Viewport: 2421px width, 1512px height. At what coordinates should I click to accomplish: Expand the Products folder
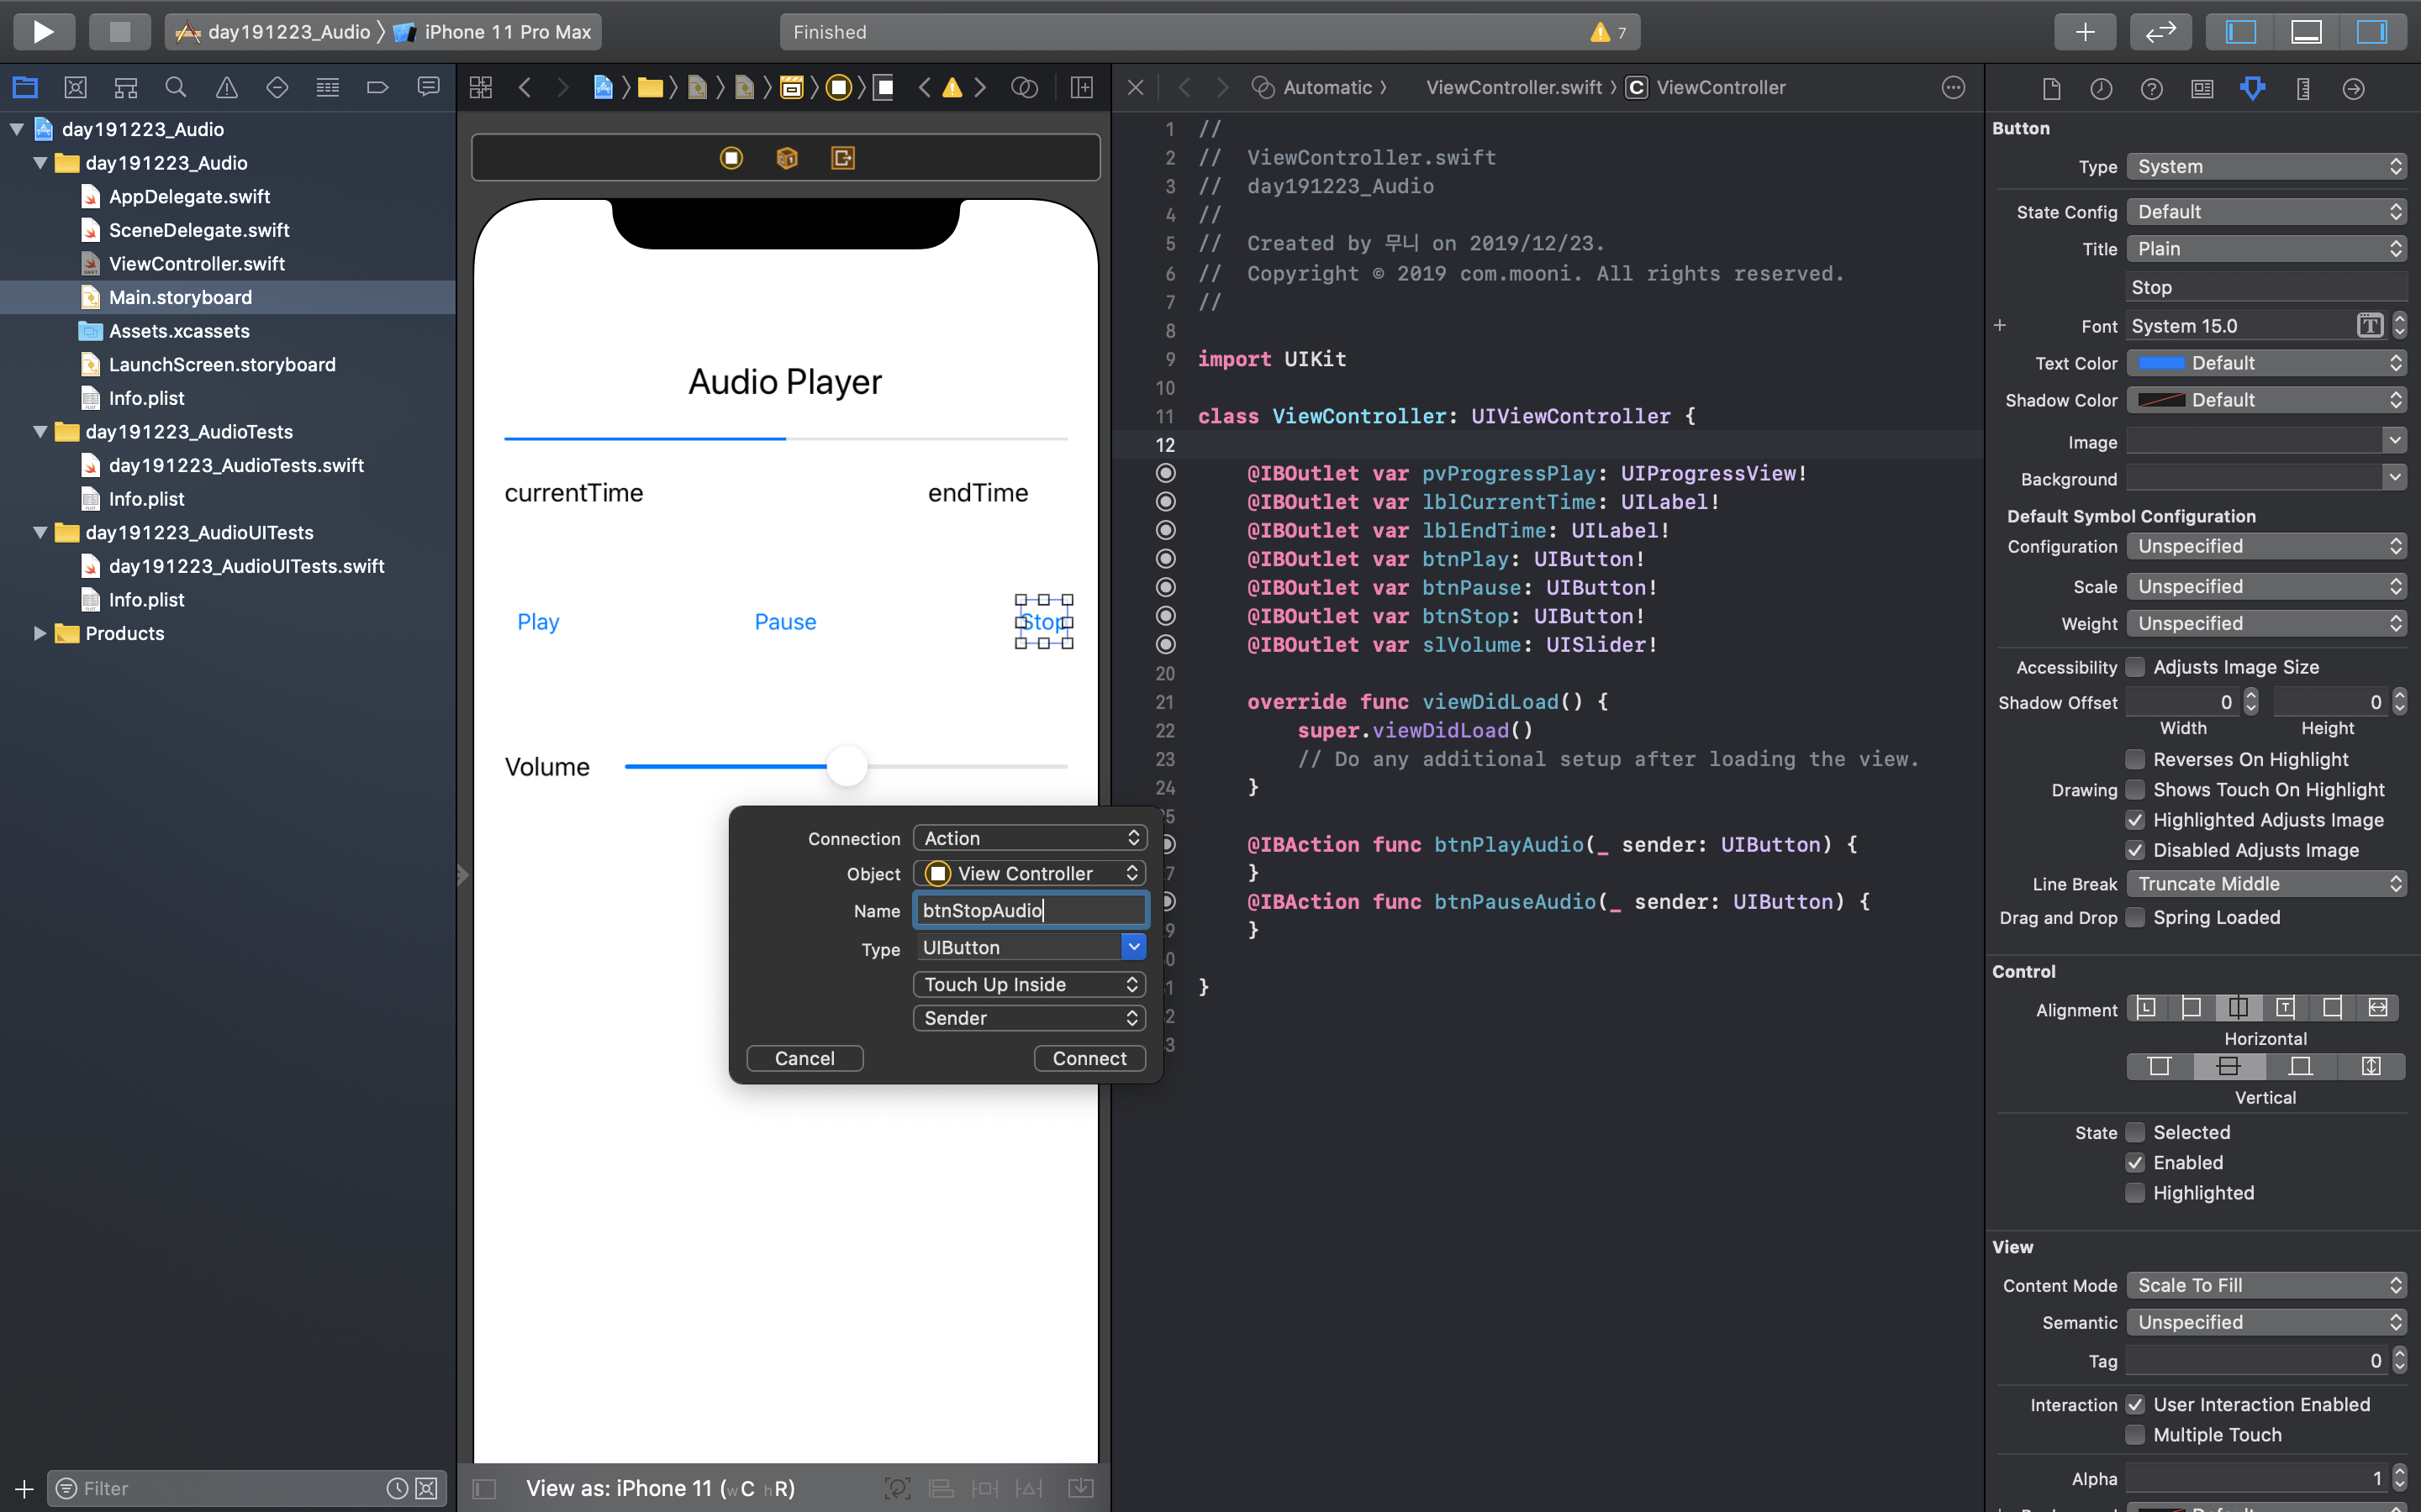pyautogui.click(x=40, y=633)
